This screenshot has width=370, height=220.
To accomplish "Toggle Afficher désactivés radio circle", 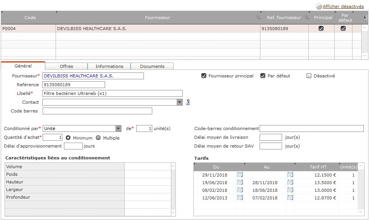I will click(319, 6).
